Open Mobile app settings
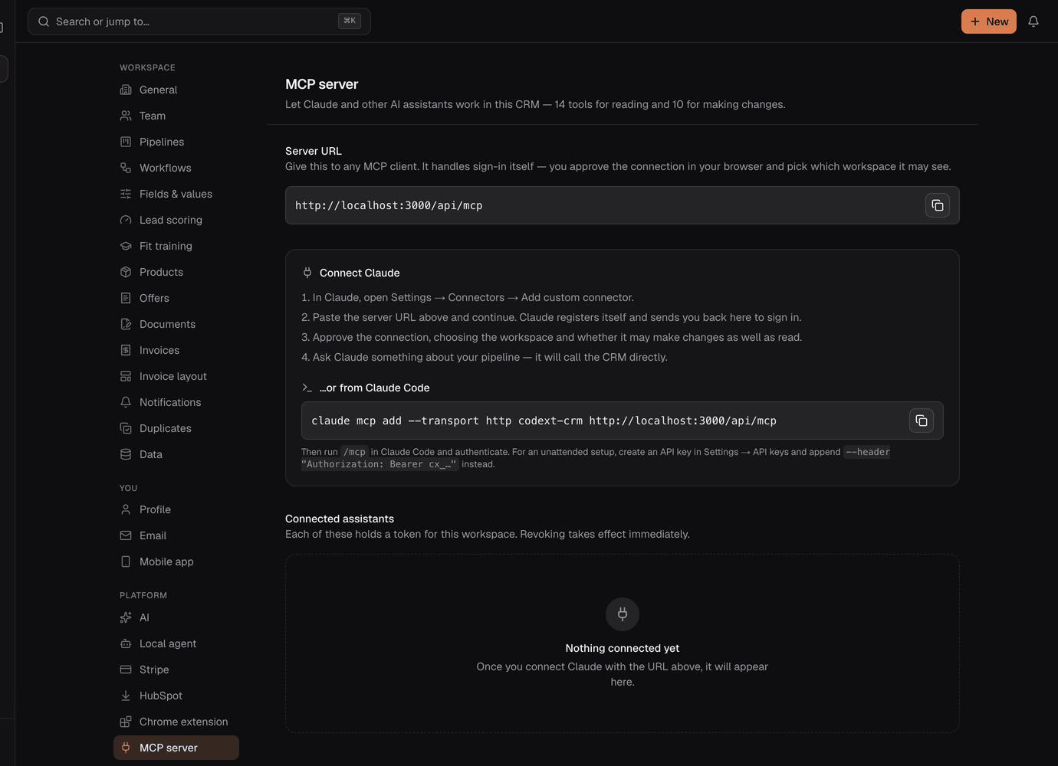The image size is (1058, 766). point(176,561)
